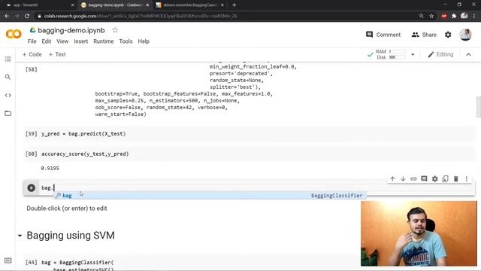Click the Share button
Image resolution: width=481 pixels, height=271 pixels.
point(424,35)
